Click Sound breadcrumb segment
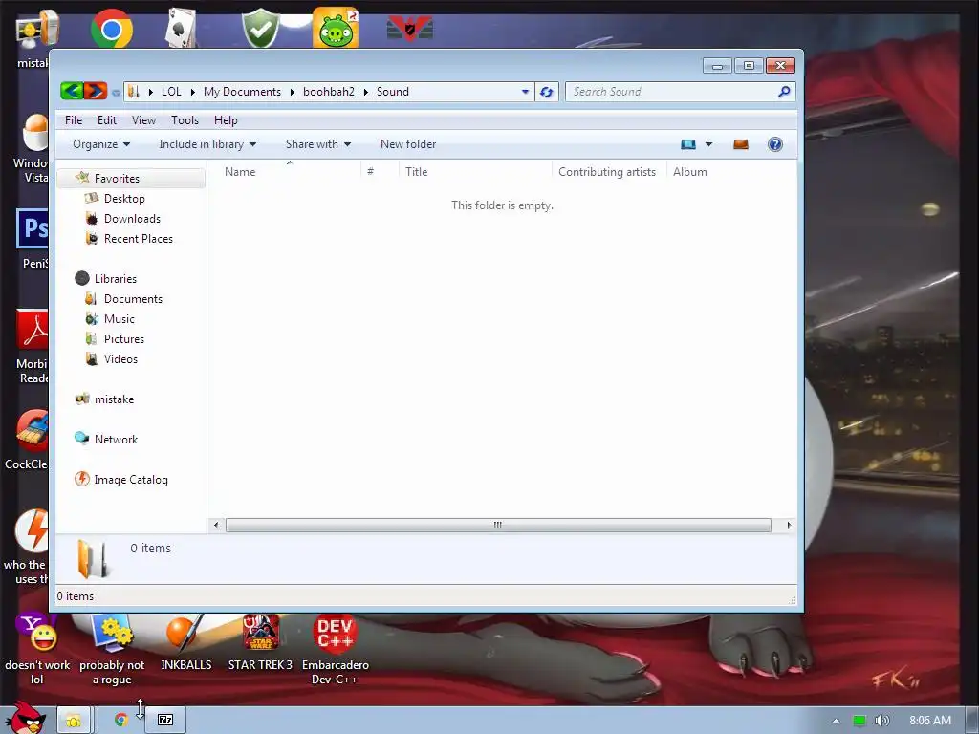 pos(393,92)
